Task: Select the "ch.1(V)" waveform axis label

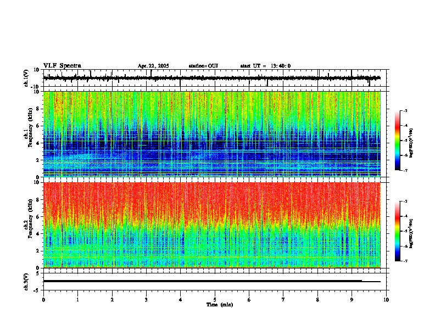Action: [x=26, y=78]
